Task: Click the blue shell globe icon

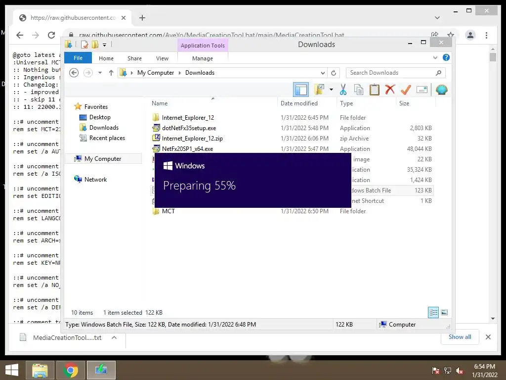Action: (x=441, y=90)
